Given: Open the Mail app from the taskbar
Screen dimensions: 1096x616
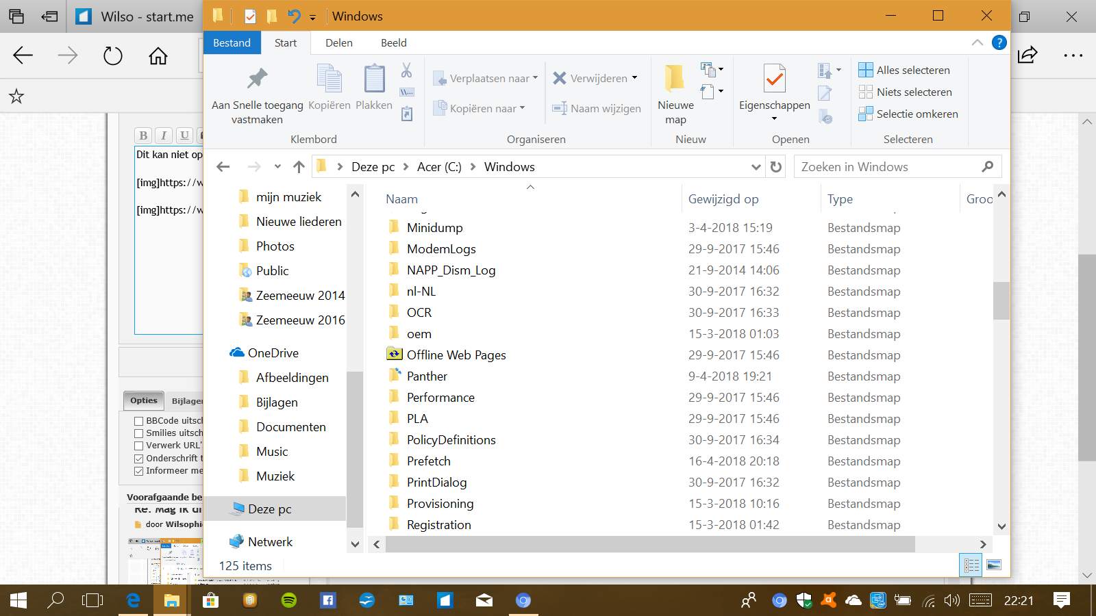Looking at the screenshot, I should pyautogui.click(x=484, y=600).
